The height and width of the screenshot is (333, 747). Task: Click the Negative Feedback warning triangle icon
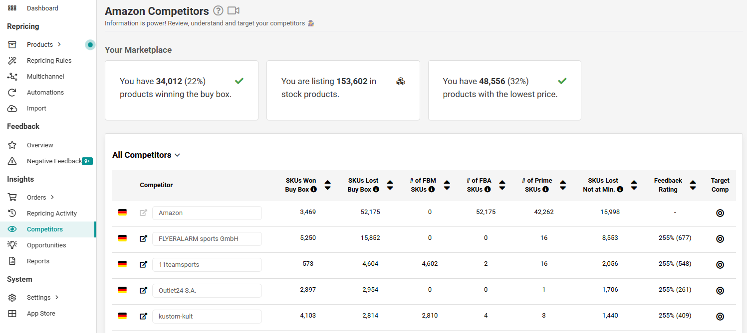click(x=12, y=161)
